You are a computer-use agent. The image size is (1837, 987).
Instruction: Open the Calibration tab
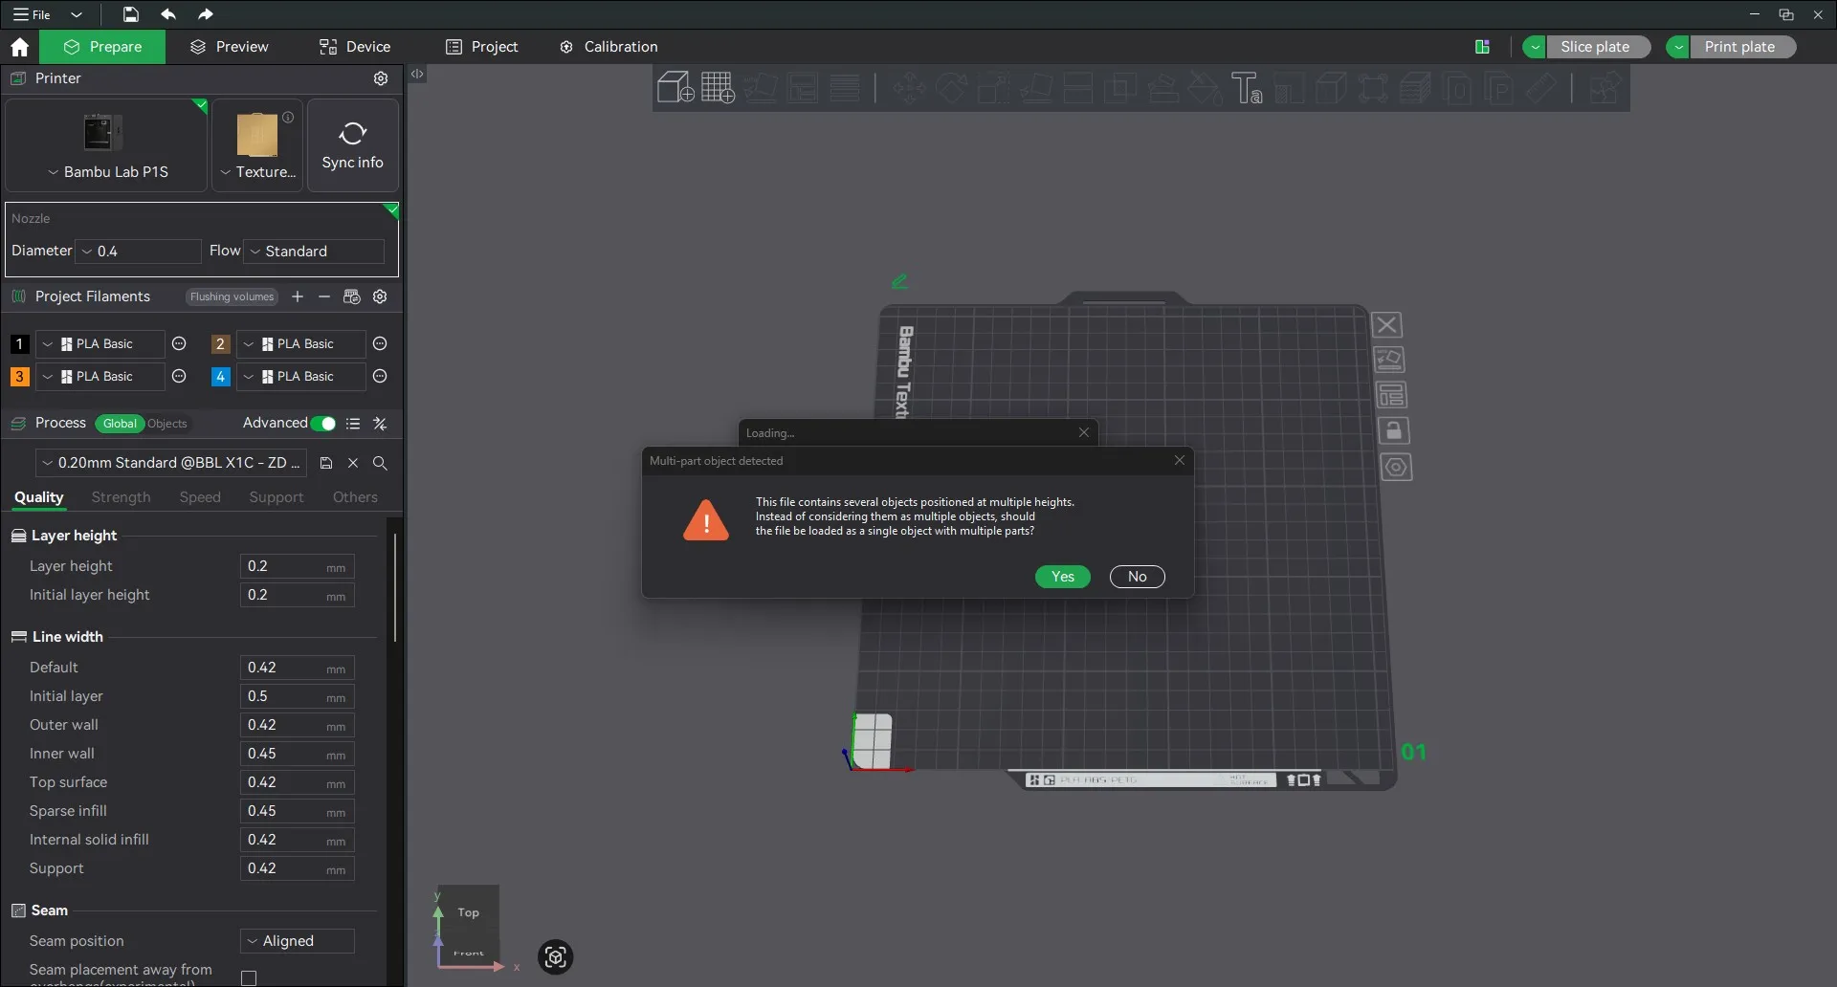click(x=609, y=47)
